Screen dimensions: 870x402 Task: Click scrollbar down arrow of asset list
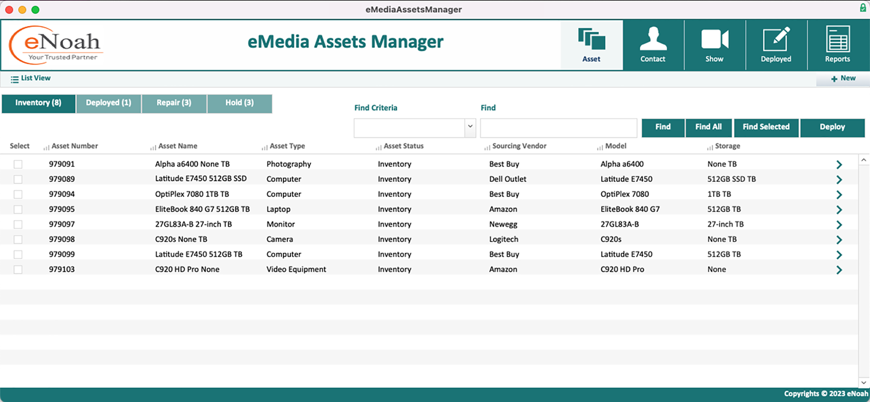coord(864,382)
